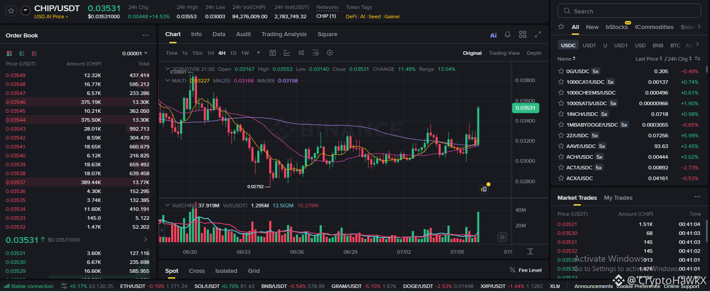This screenshot has width=710, height=292.
Task: Sort market list by Name
Action: (x=566, y=59)
